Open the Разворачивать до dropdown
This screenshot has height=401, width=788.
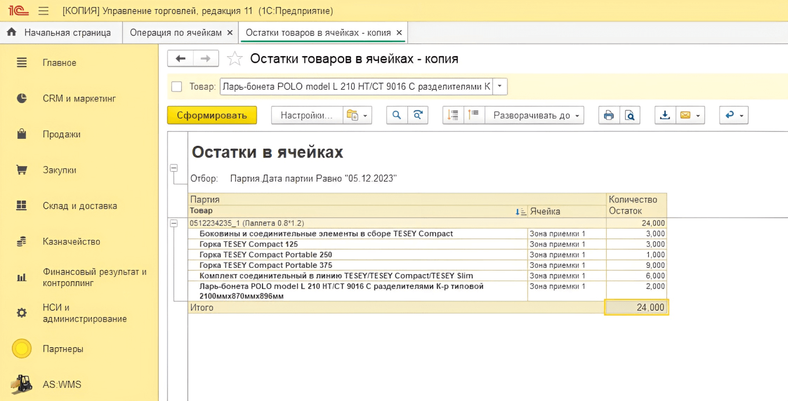[534, 115]
